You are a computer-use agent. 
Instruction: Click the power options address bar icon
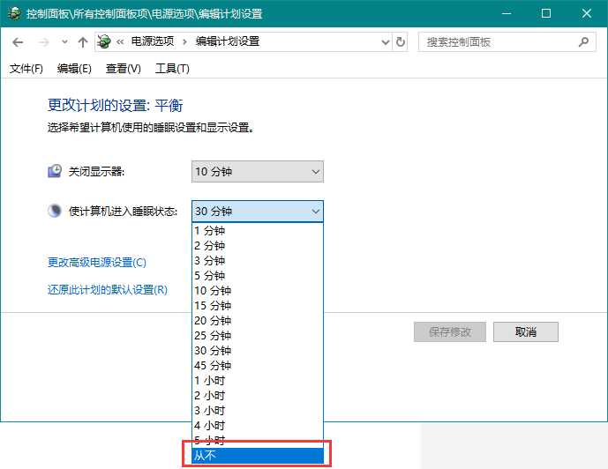(104, 41)
